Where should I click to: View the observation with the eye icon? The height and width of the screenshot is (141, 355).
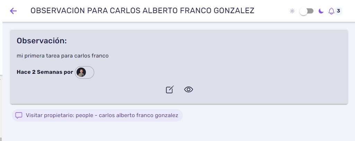pyautogui.click(x=188, y=90)
